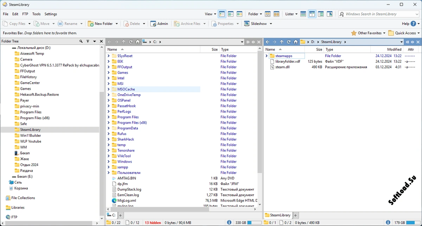Viewport: 422px width, 226px height.
Task: Click Move toolbar button
Action: [42, 23]
